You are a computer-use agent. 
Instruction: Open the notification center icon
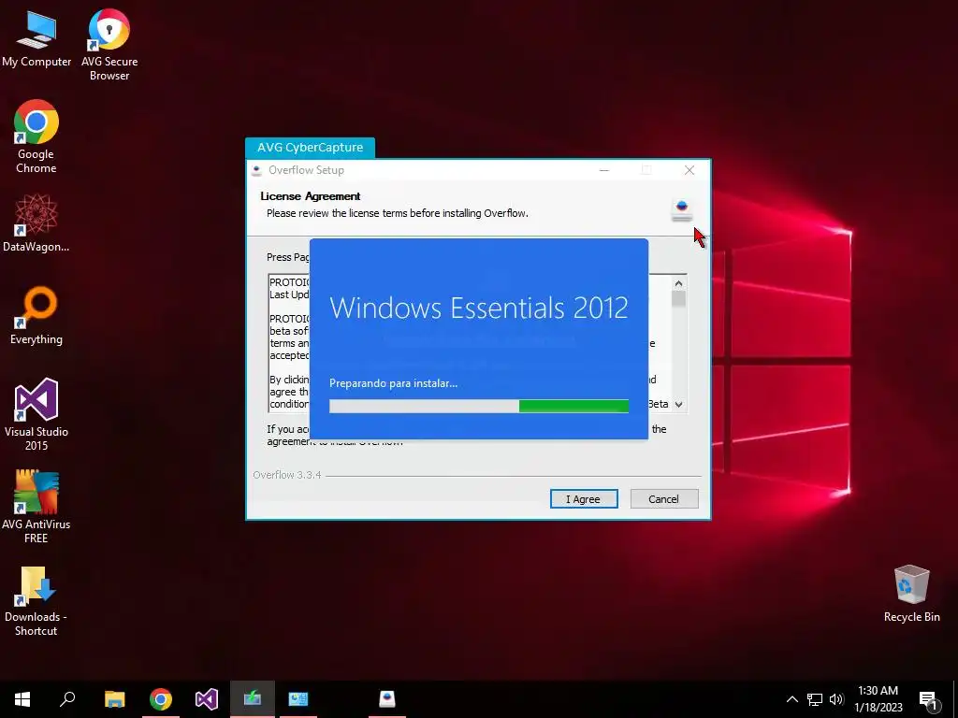click(927, 700)
